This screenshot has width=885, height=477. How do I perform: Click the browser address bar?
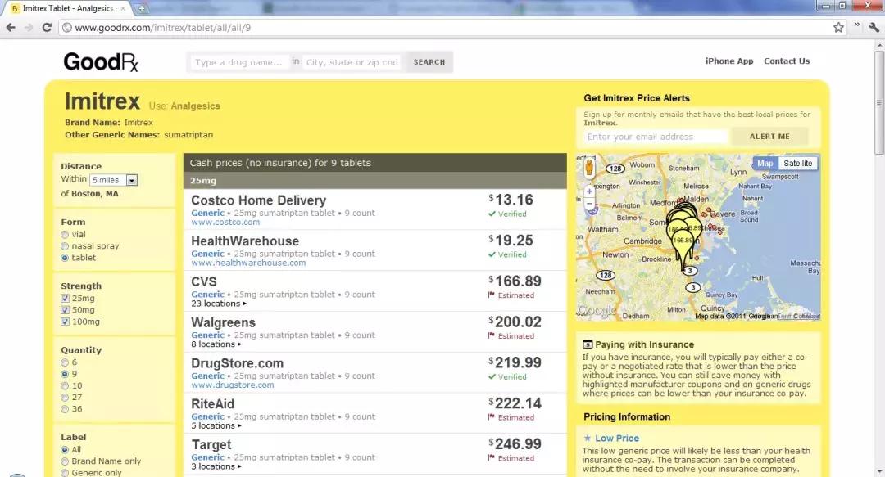pos(452,28)
